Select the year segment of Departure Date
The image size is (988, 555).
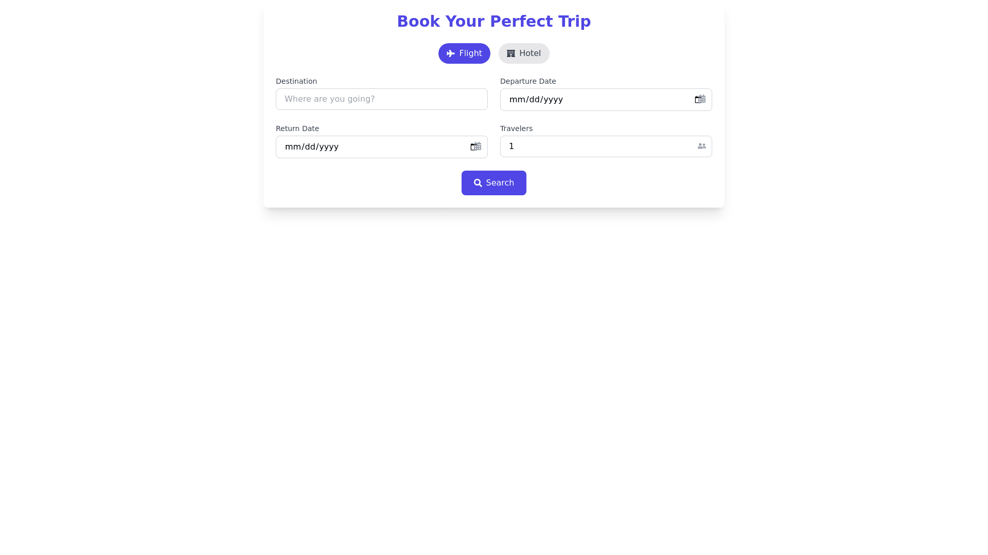[553, 100]
